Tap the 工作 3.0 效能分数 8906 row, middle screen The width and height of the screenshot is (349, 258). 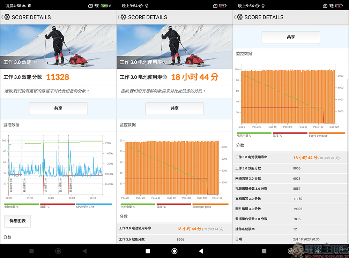(174, 239)
